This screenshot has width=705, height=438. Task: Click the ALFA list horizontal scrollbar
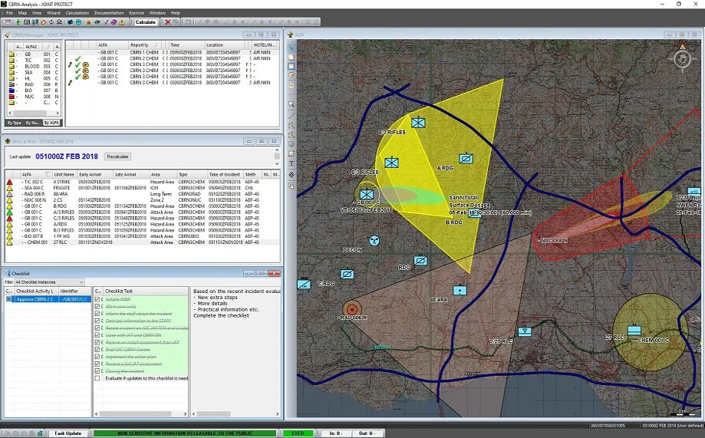coord(34,114)
